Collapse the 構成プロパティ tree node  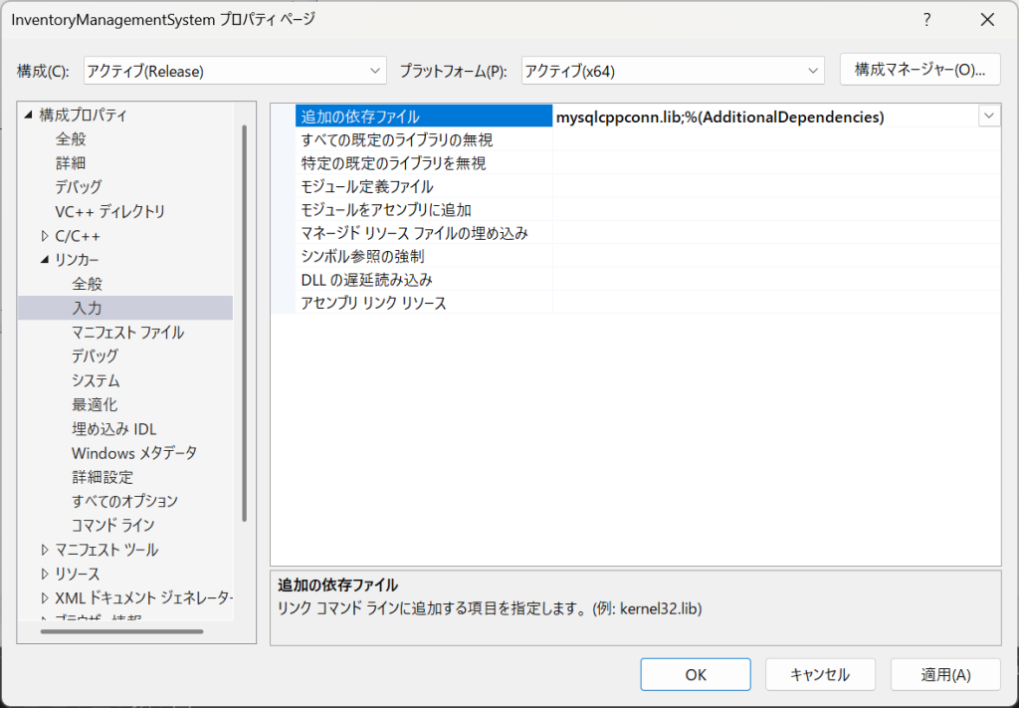pos(28,116)
